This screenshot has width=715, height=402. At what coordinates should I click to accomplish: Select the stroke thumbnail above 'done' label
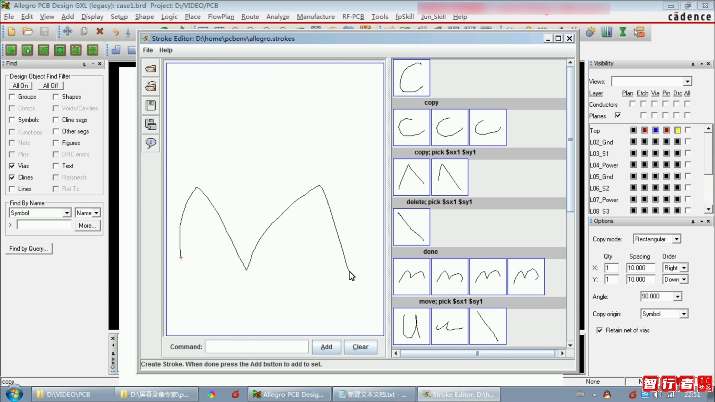click(411, 227)
